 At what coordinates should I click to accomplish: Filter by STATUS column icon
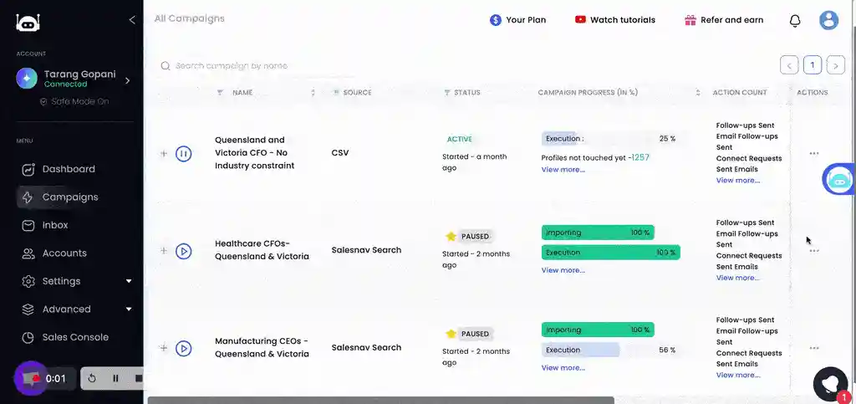[447, 93]
